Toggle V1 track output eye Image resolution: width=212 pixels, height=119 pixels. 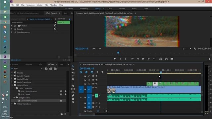96,88
